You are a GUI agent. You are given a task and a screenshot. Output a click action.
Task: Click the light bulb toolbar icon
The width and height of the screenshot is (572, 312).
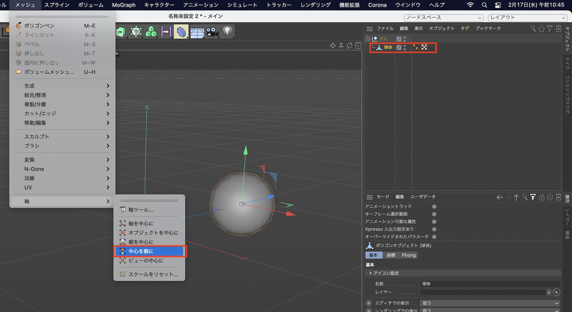[x=227, y=32]
